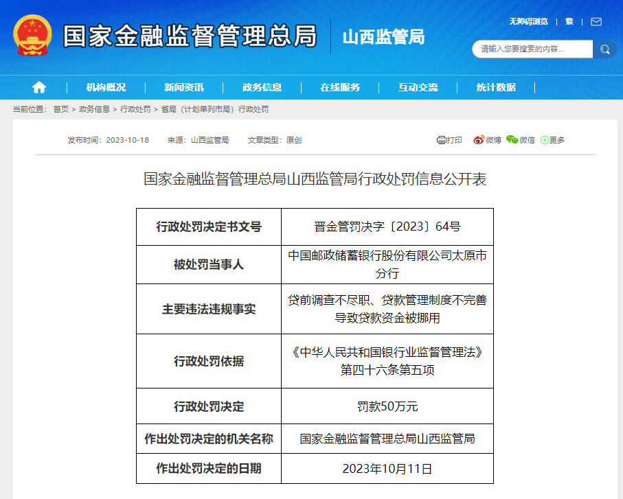The height and width of the screenshot is (499, 623).
Task: Open the 互动交流 menu
Action: point(418,87)
